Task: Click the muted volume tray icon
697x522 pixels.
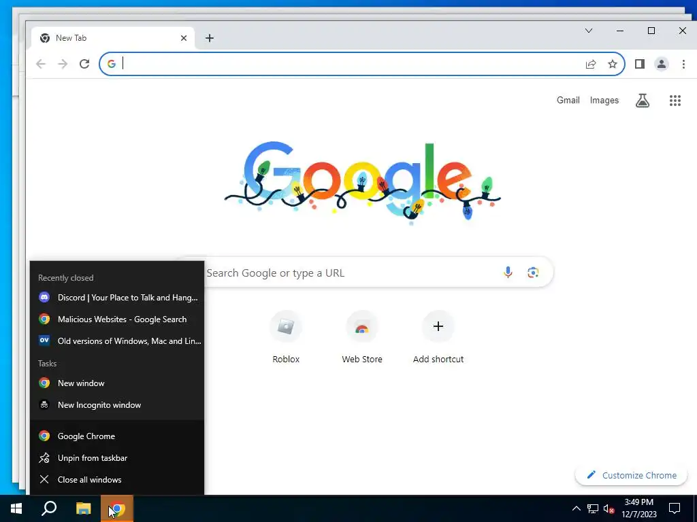Action: pyautogui.click(x=609, y=508)
